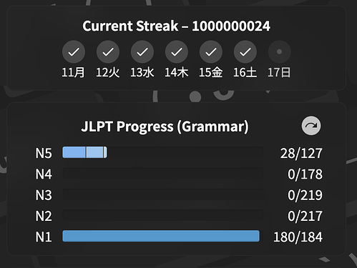Image resolution: width=357 pixels, height=268 pixels.
Task: Click the 180/184 count for N1
Action: 298,237
